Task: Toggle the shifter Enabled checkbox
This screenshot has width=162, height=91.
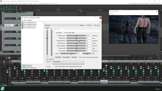Action: coord(57,33)
